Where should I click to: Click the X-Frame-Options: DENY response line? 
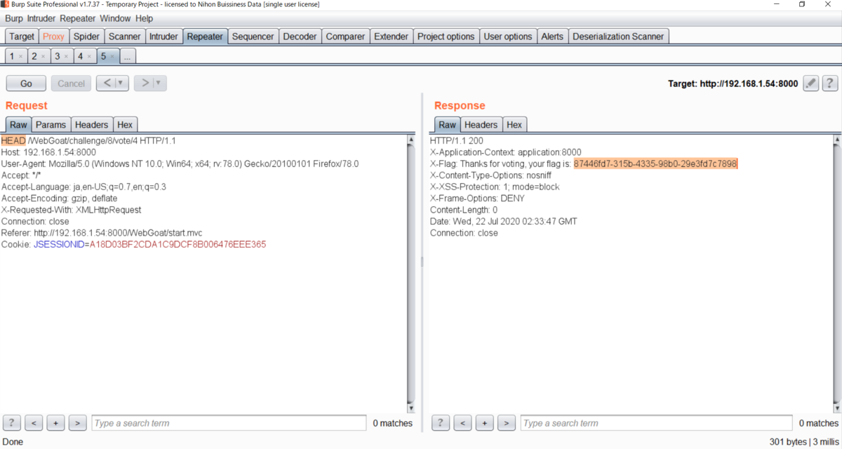click(477, 199)
